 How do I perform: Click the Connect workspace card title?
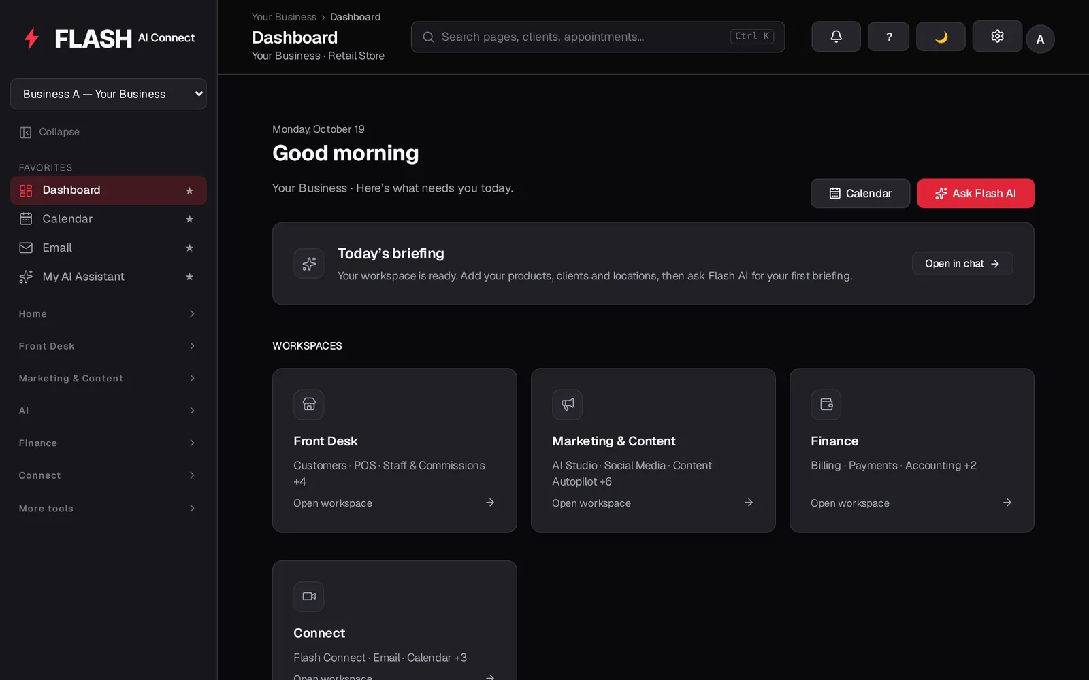point(319,633)
